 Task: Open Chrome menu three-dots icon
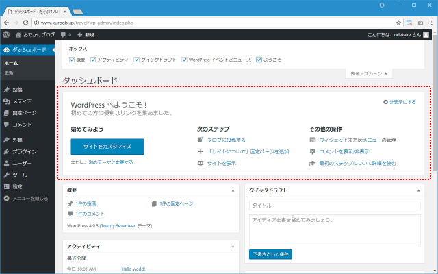coord(430,23)
